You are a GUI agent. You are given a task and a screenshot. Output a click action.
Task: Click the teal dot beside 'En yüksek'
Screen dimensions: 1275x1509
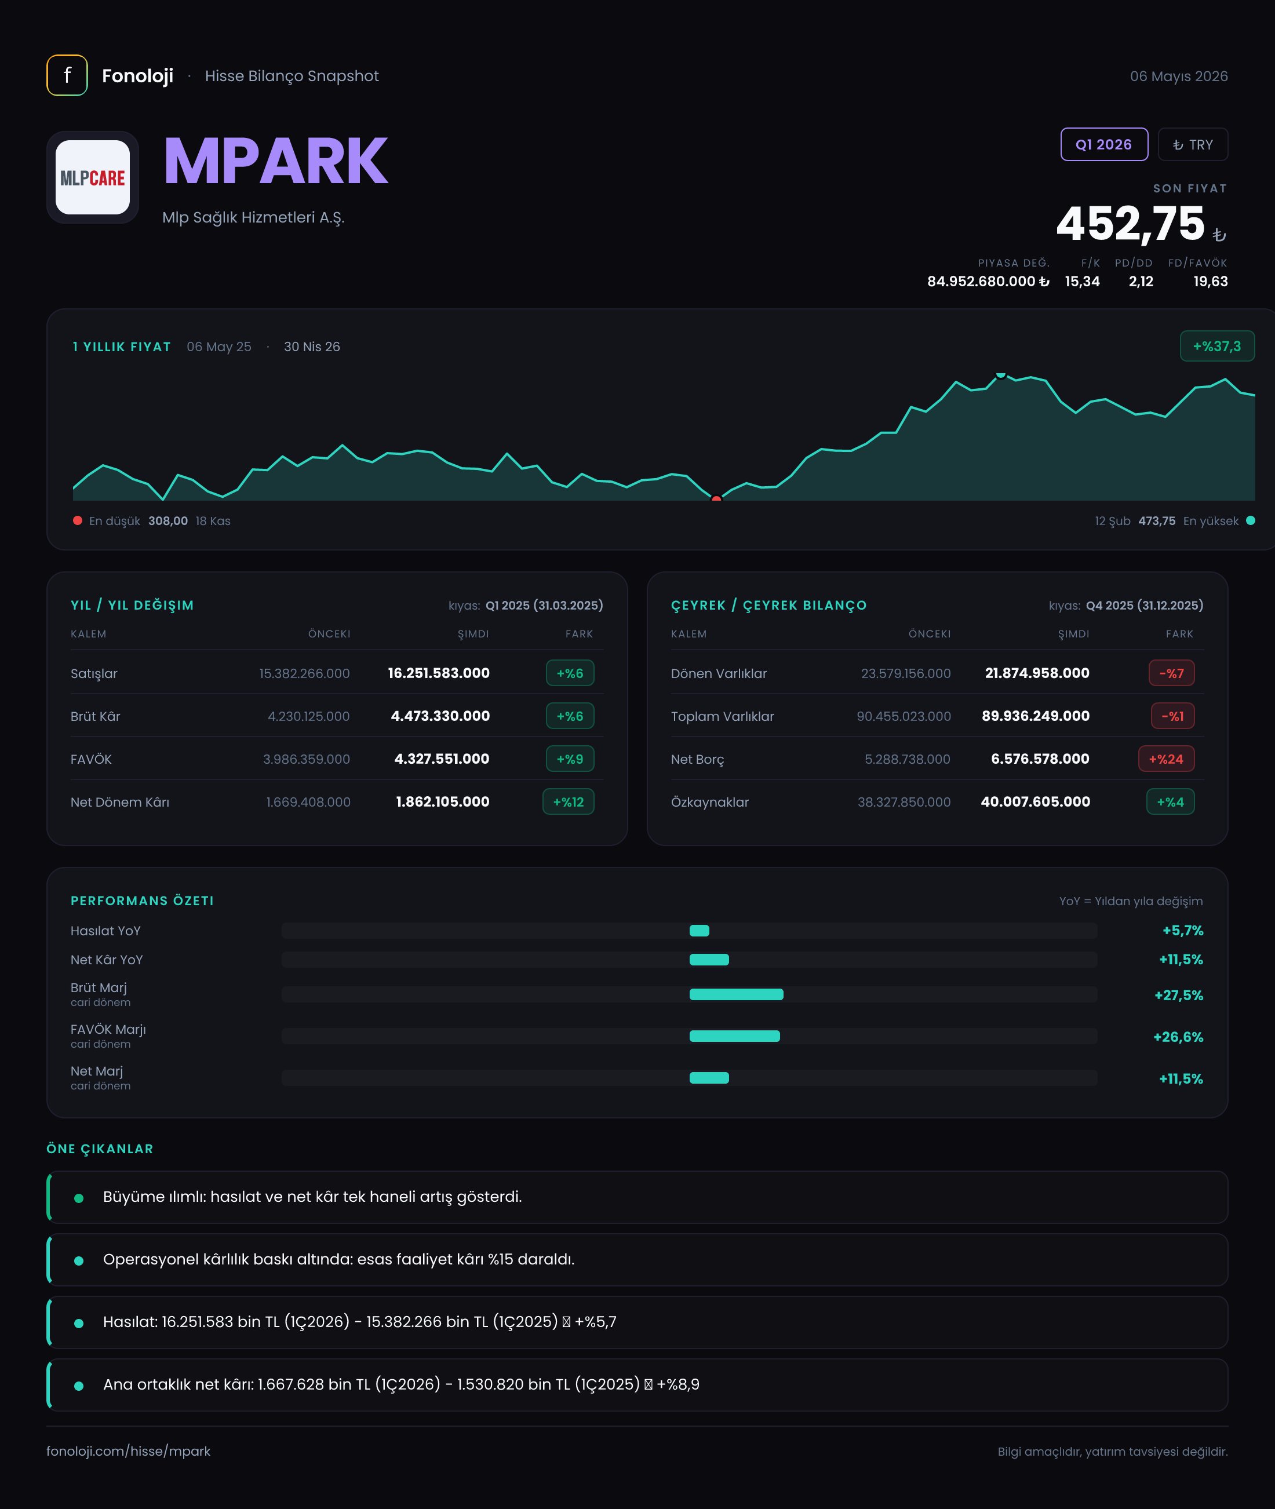click(1251, 520)
